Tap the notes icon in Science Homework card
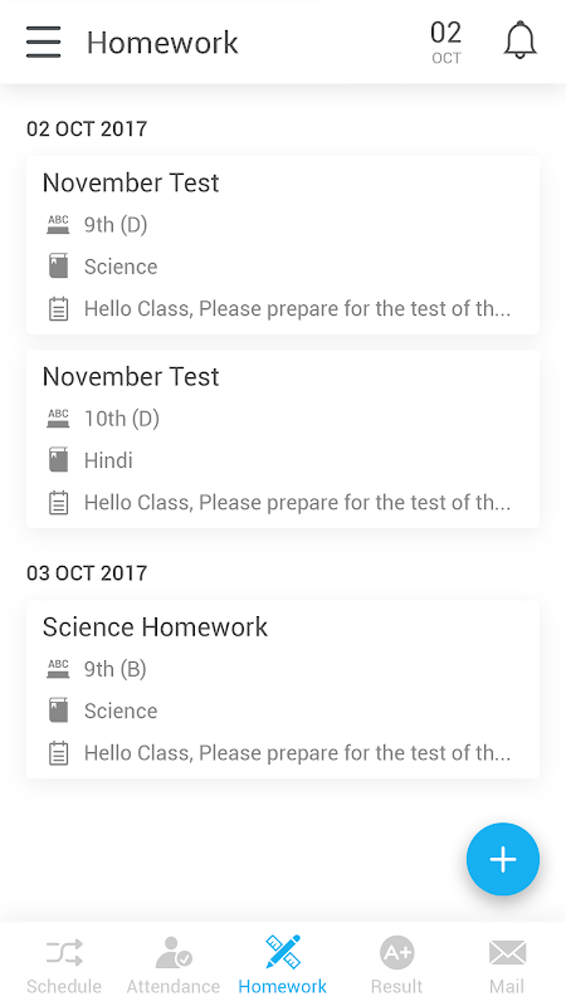This screenshot has height=1006, width=566. click(x=58, y=753)
